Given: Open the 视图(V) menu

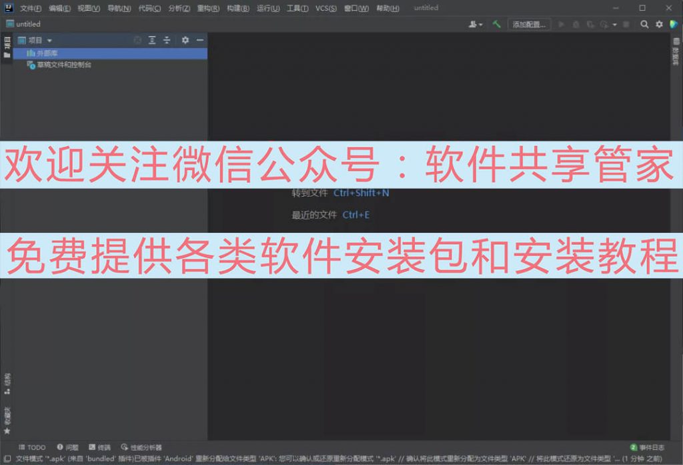Looking at the screenshot, I should [x=89, y=8].
